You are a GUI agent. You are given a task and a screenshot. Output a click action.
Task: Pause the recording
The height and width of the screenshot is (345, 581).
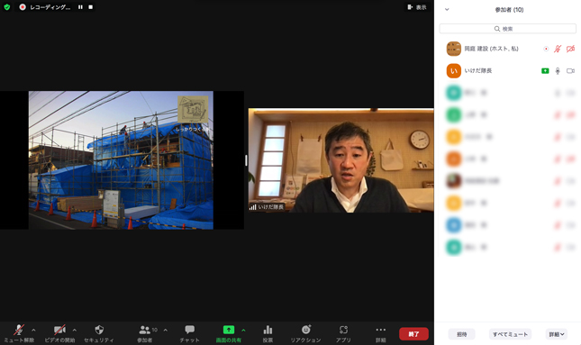click(80, 7)
